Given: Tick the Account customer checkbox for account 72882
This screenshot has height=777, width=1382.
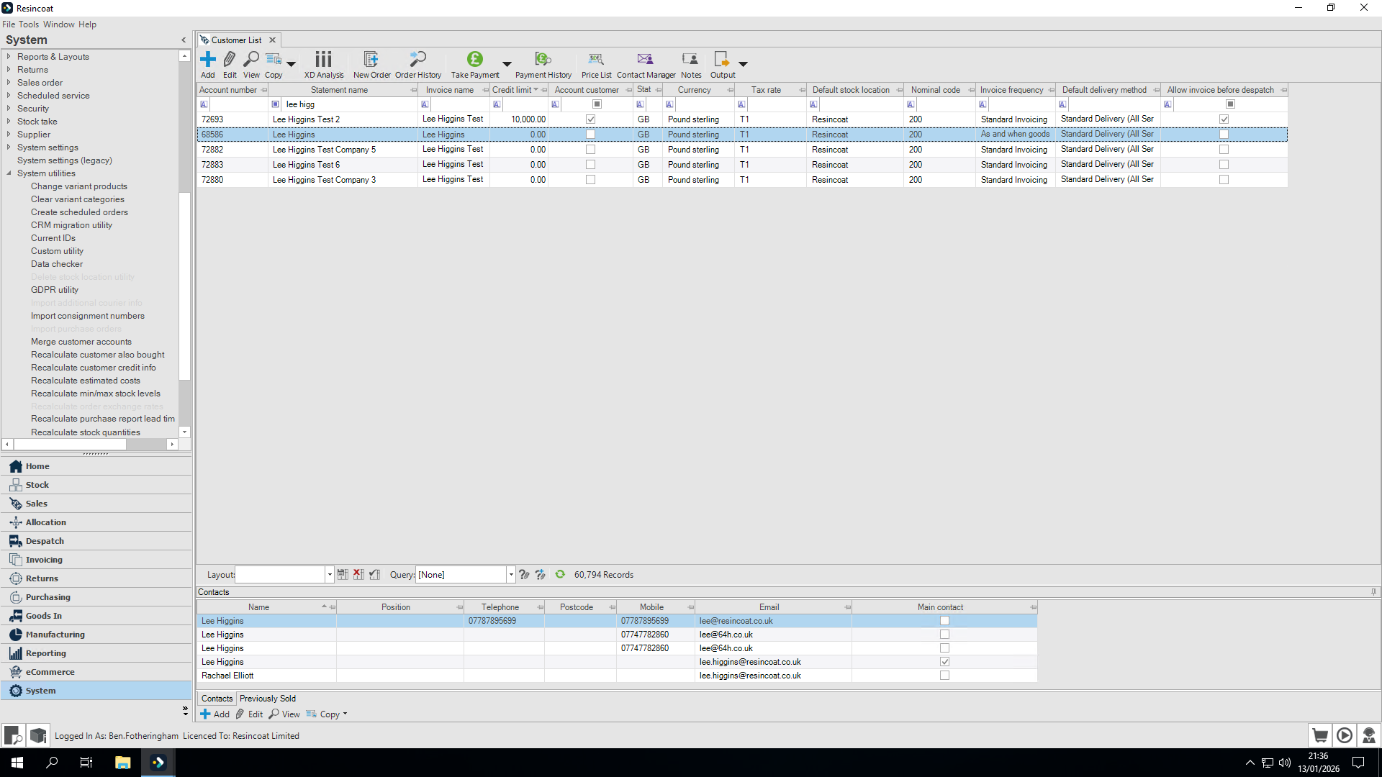Looking at the screenshot, I should pyautogui.click(x=590, y=149).
